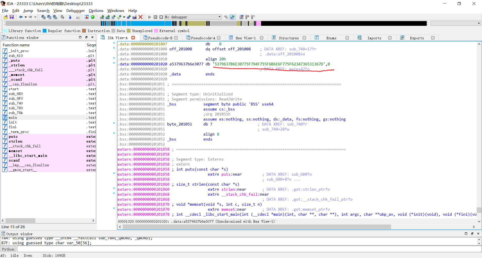Viewport: 482px width, 258px height.
Task: Click the convert to data icon
Action: (108, 17)
